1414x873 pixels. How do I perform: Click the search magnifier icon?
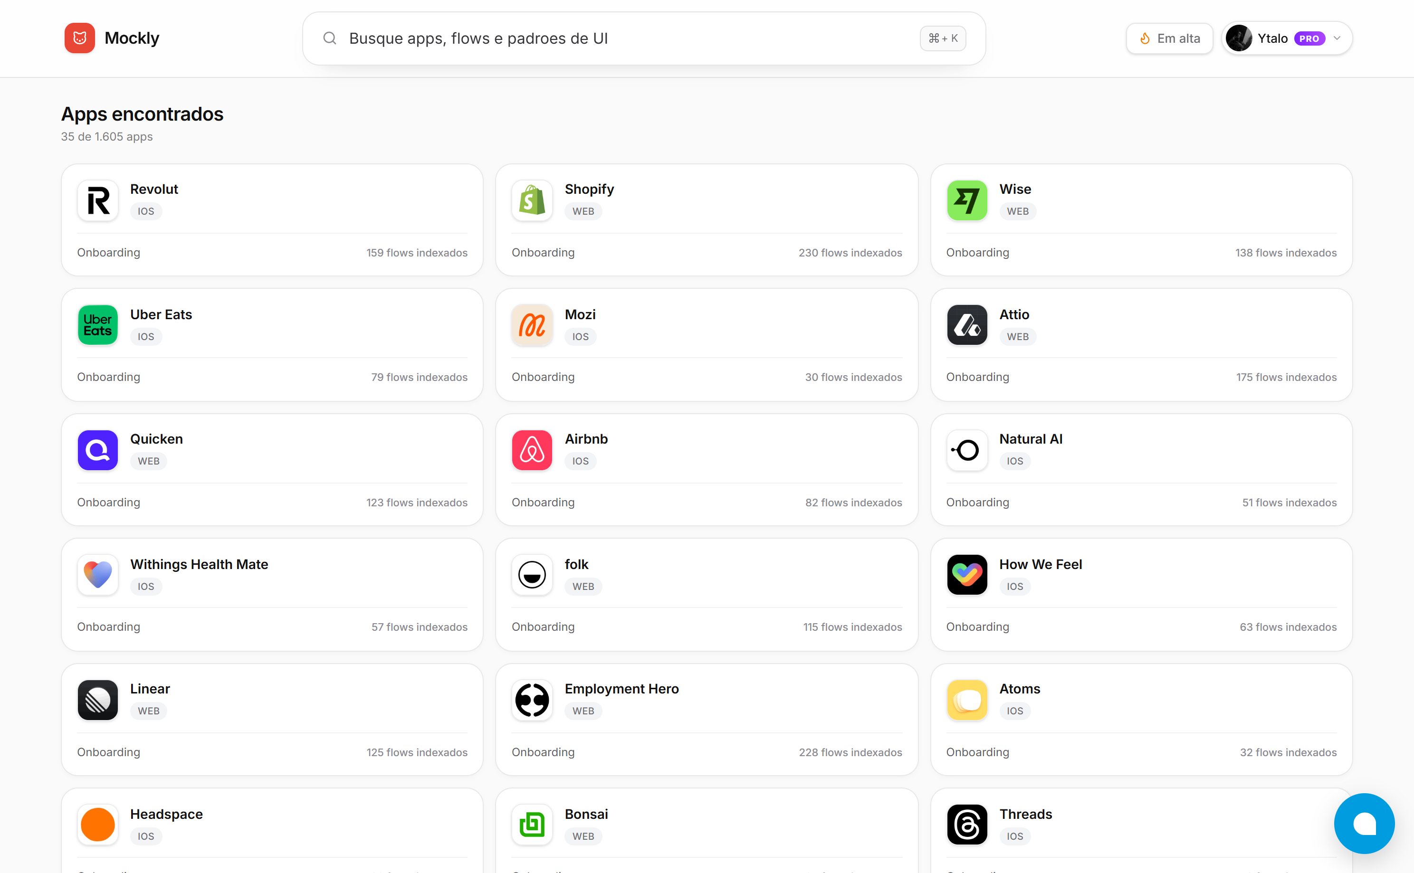[330, 38]
